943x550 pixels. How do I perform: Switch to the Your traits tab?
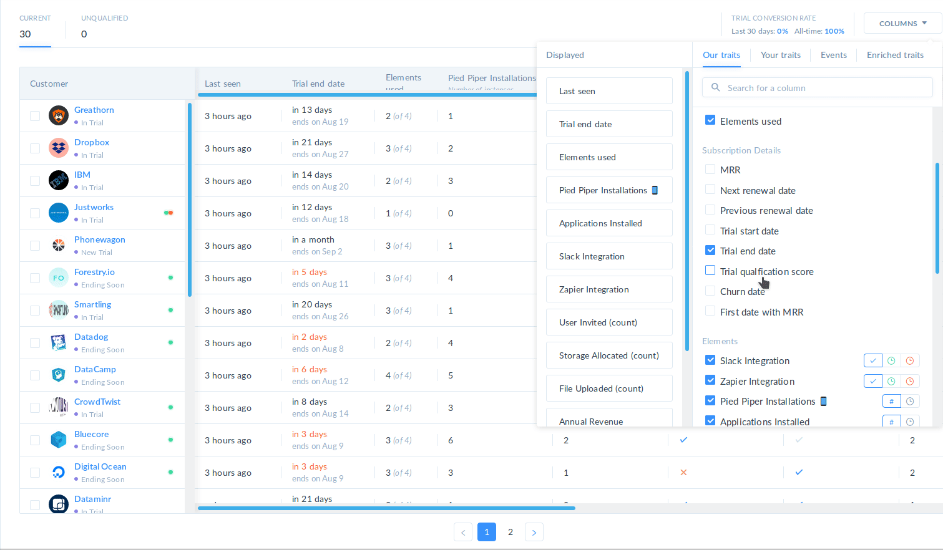pos(780,55)
